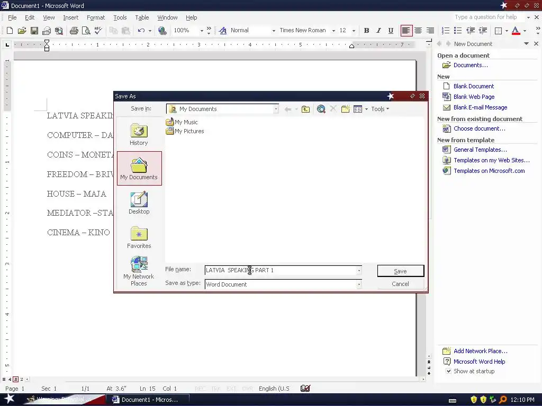Click the spelling status book icon
The width and height of the screenshot is (542, 406).
coord(305,389)
